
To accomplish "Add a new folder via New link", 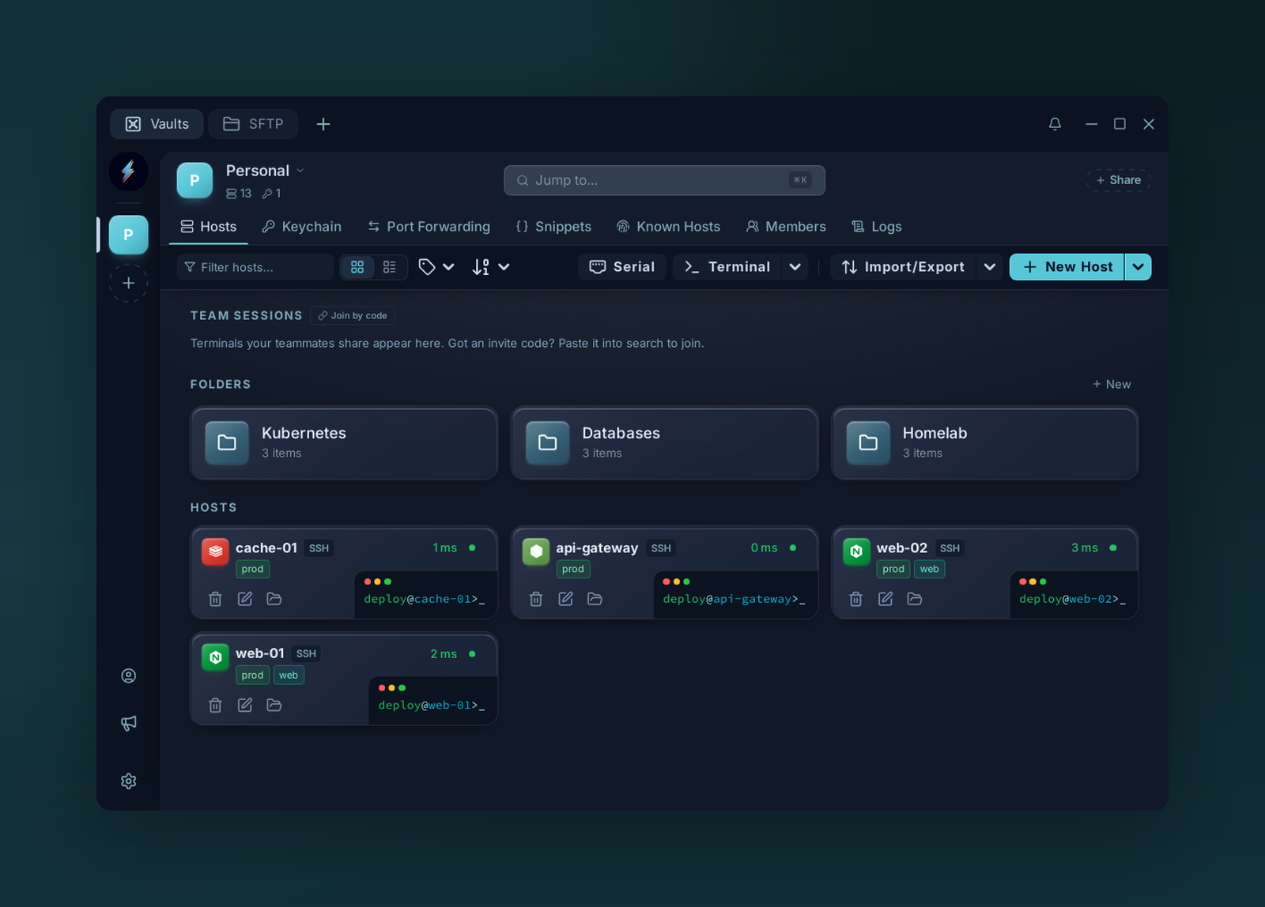I will click(x=1112, y=384).
